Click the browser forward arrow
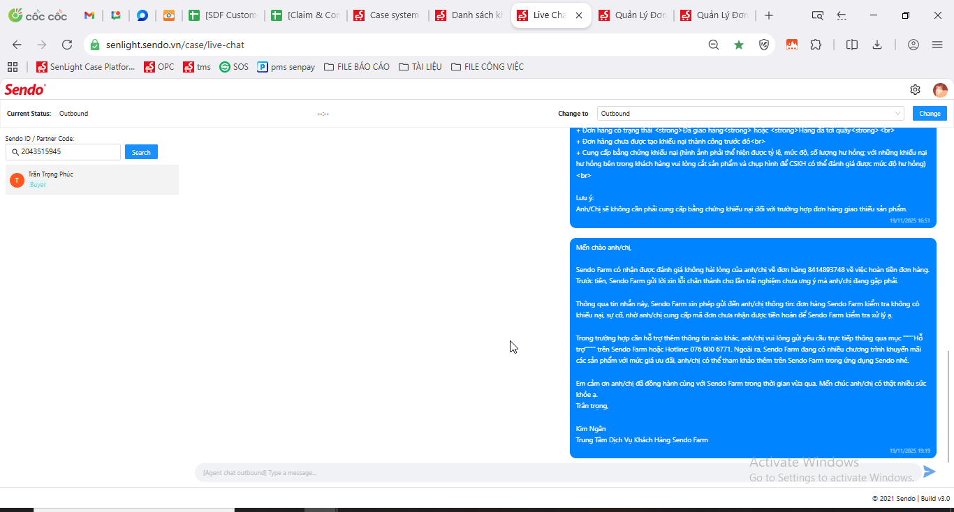Image resolution: width=954 pixels, height=512 pixels. [42, 45]
